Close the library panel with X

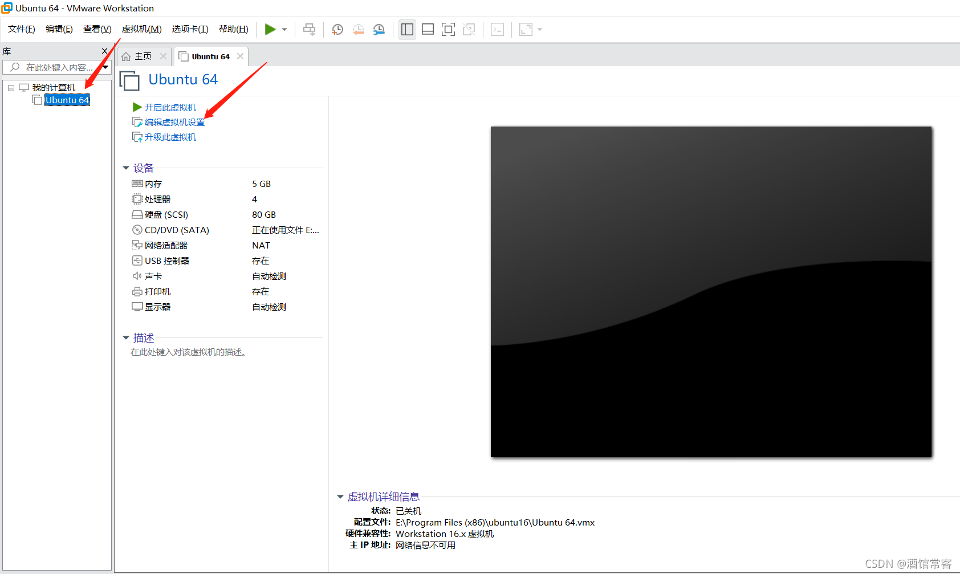tap(104, 51)
